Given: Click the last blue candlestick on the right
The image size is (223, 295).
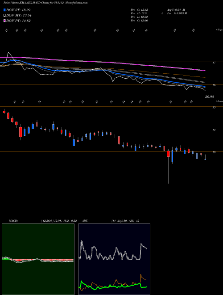Looking at the screenshot, I should (x=205, y=159).
